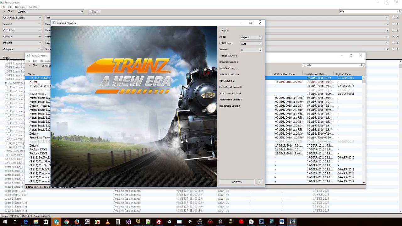Click the Windows Start button
The width and height of the screenshot is (402, 226).
5,222
